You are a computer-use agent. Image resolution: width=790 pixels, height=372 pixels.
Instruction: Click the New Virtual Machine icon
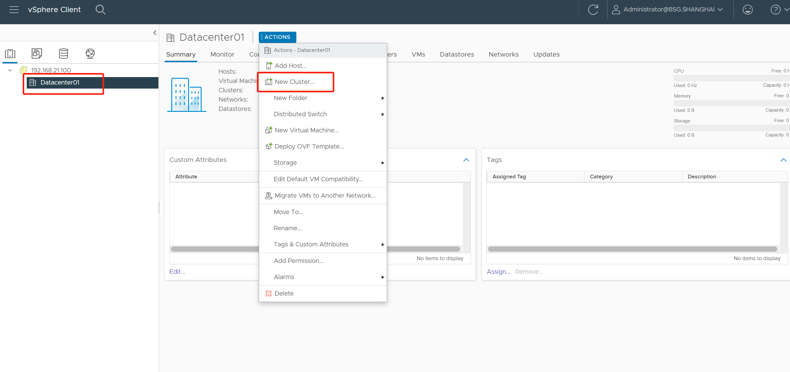pyautogui.click(x=269, y=130)
